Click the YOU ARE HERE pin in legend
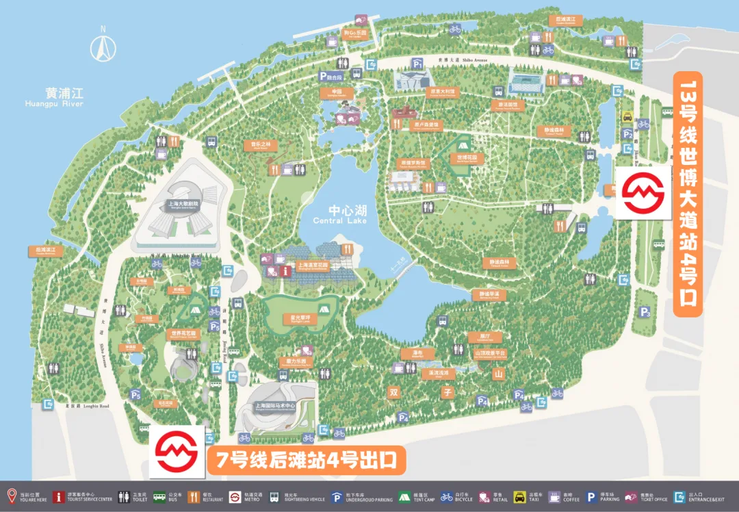This screenshot has width=739, height=512. 11,496
